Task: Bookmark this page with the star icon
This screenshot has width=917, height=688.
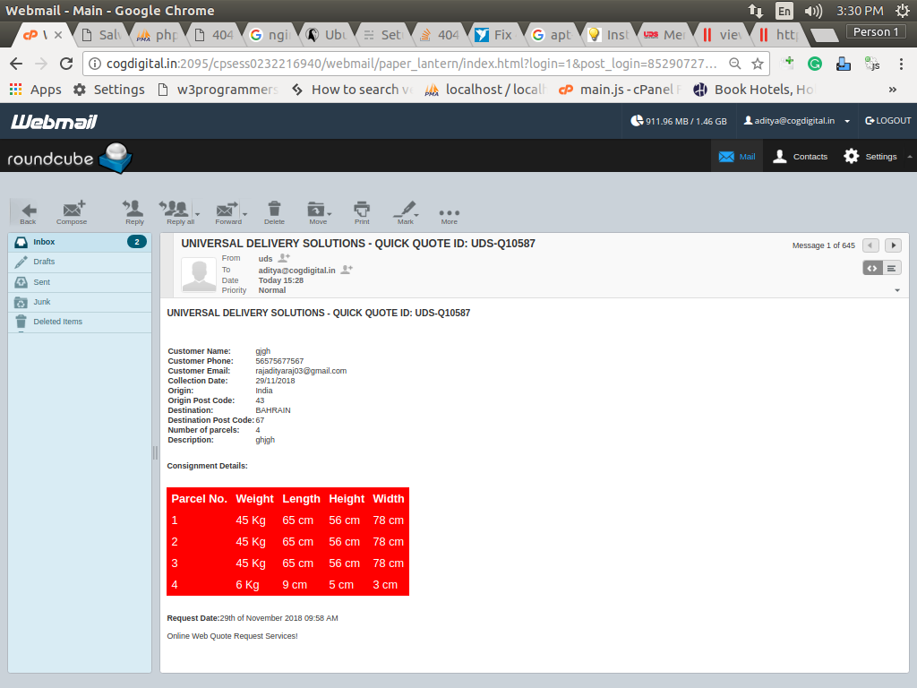Action: [x=758, y=64]
